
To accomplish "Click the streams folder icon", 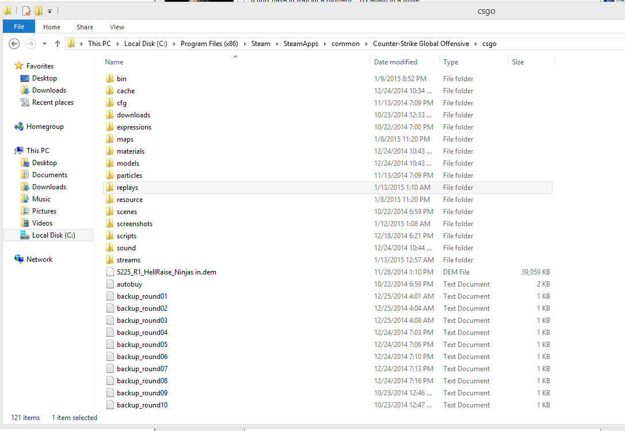I will click(109, 260).
